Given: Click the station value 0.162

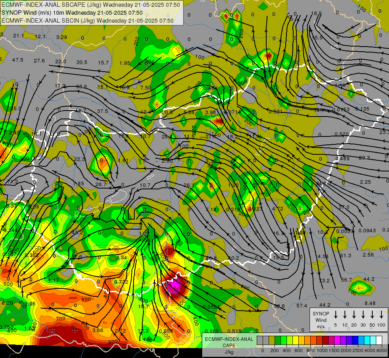Looking at the screenshot, I should 212,331.
